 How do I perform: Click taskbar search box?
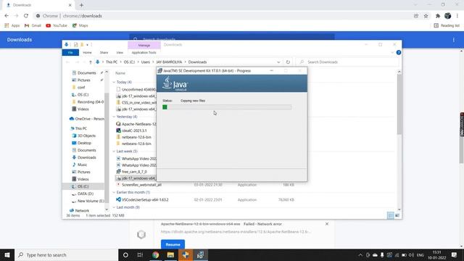coord(66,254)
